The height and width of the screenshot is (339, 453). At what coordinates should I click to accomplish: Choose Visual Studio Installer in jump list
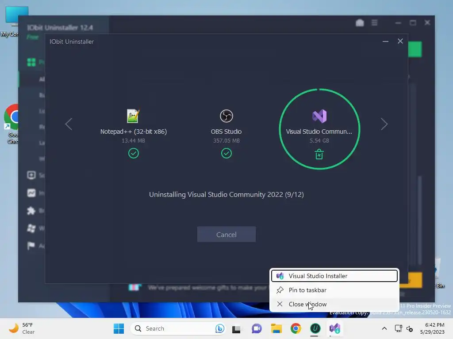coord(334,276)
